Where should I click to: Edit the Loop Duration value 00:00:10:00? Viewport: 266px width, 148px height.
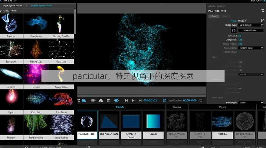click(190, 100)
